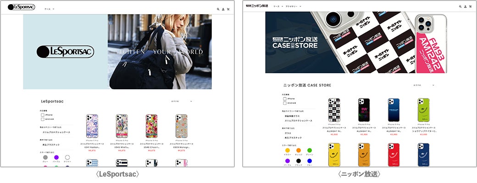Screen dimensions: 477x183
Task: Expand the ケース menu on LeSportsac header
Action: tap(49, 9)
